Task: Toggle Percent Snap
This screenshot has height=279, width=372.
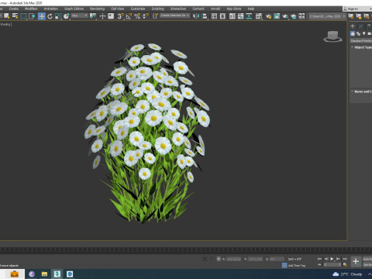Action: click(137, 16)
